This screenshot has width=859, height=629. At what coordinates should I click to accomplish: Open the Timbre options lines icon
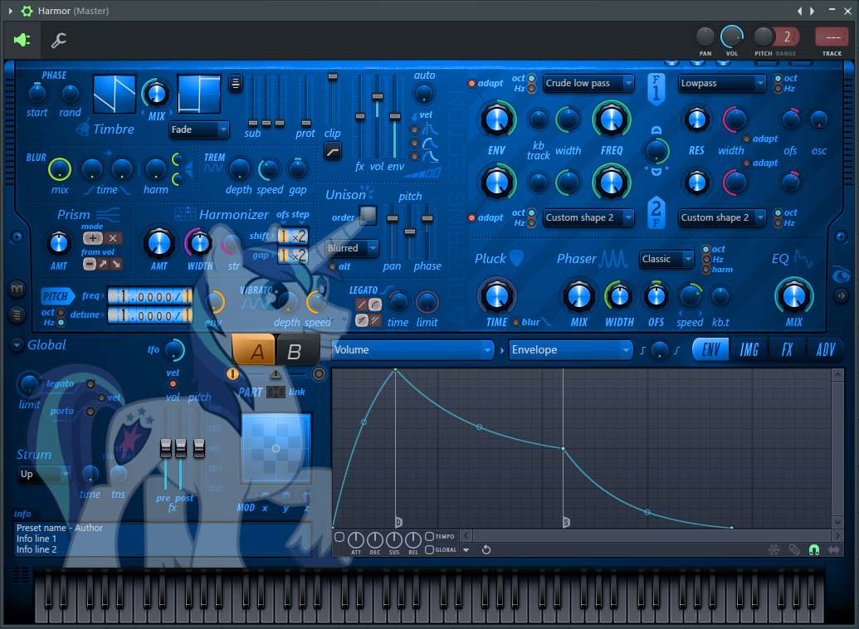point(236,84)
